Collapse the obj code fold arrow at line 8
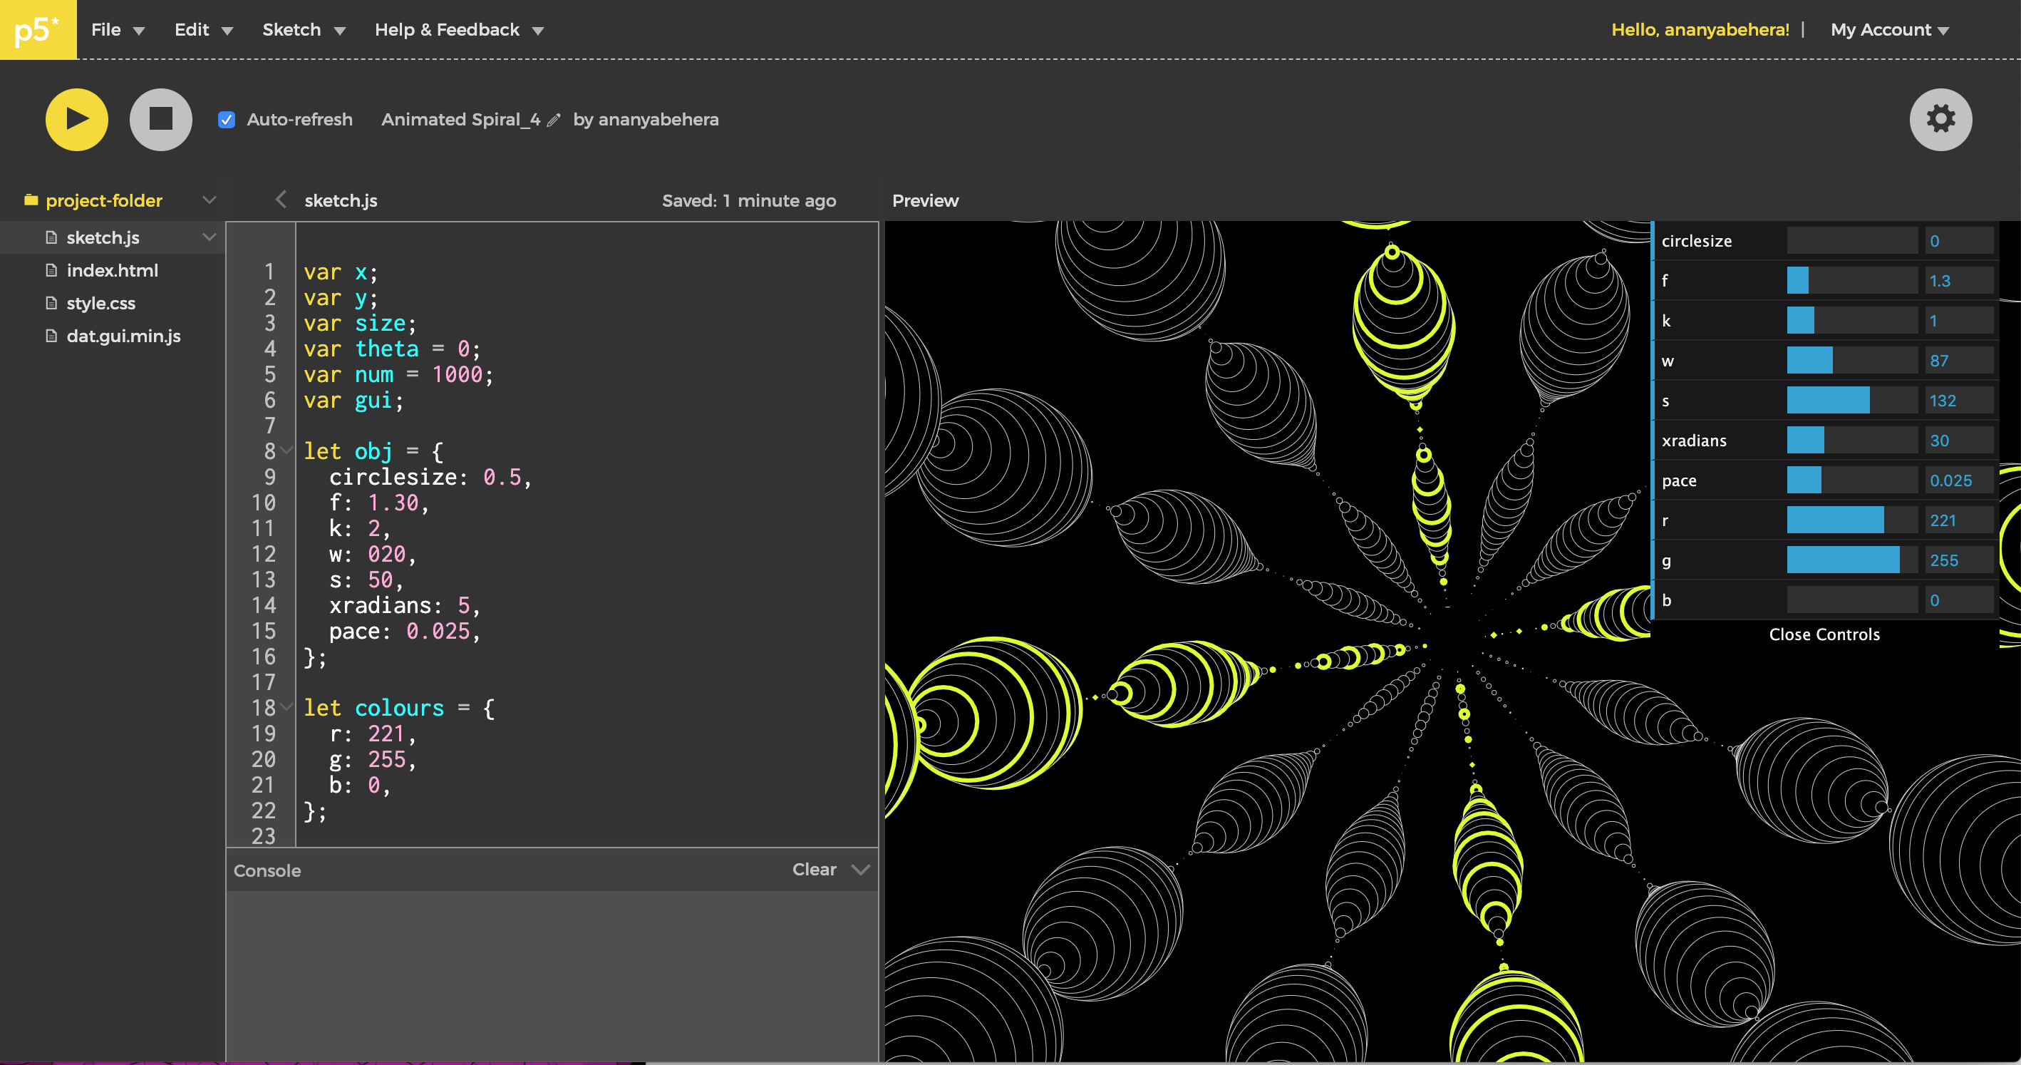 pyautogui.click(x=287, y=451)
